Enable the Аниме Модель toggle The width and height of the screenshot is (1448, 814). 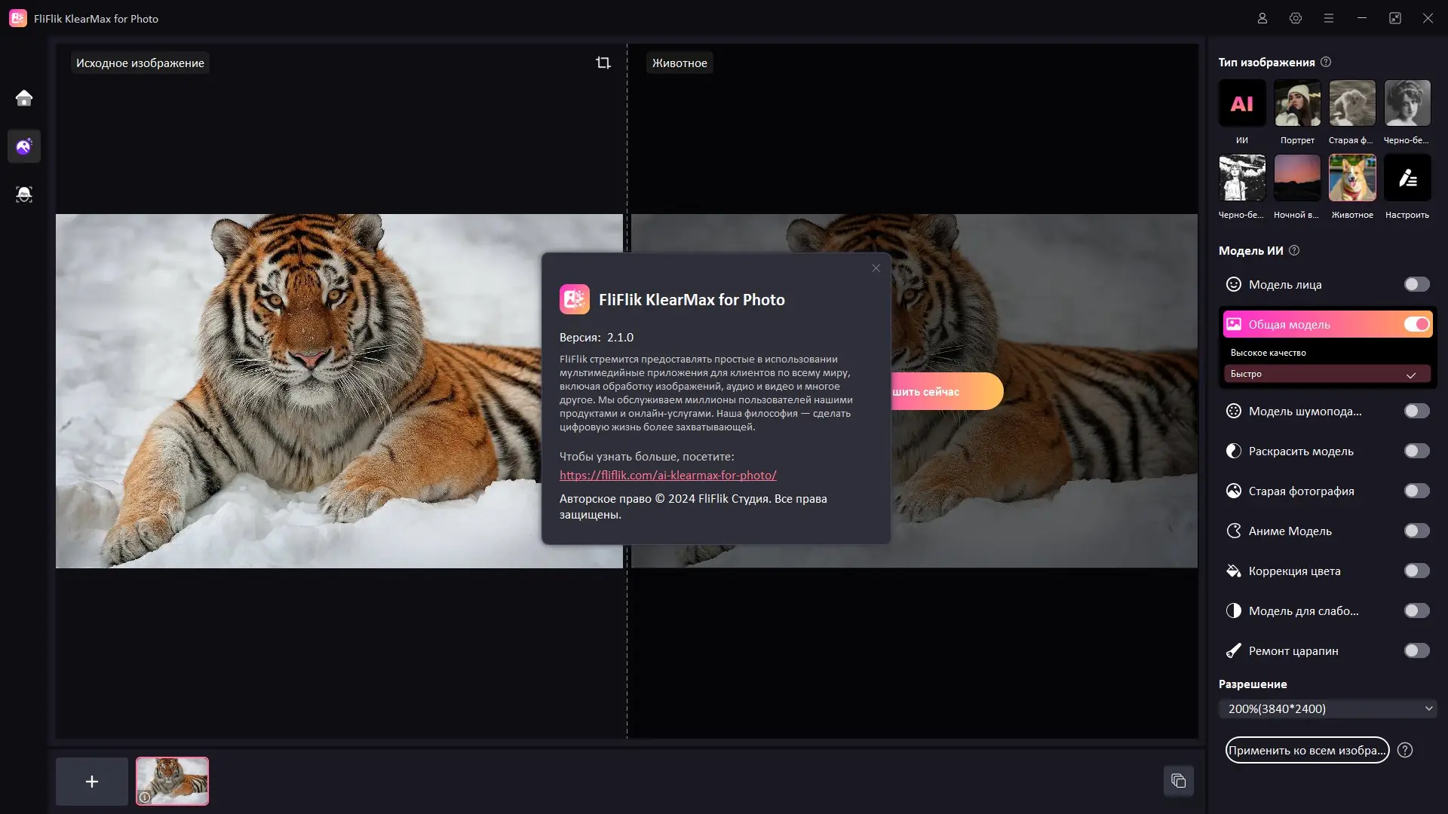(1416, 531)
